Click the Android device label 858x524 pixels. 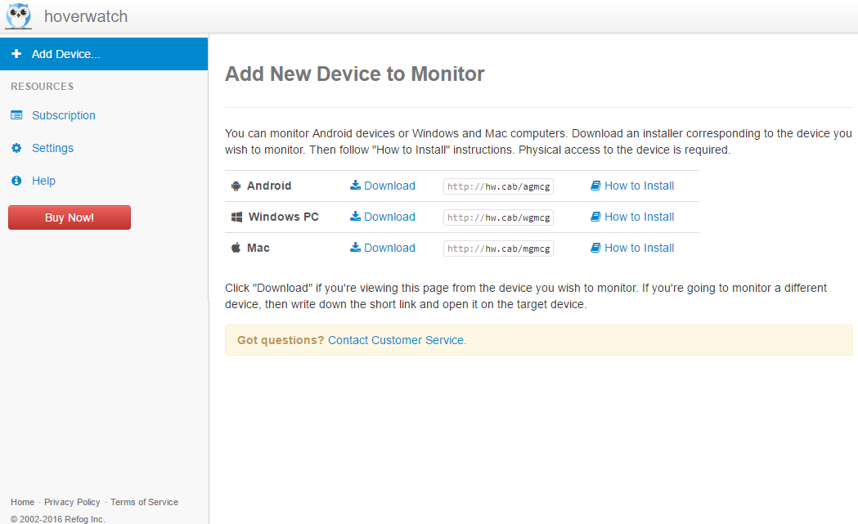coord(269,186)
